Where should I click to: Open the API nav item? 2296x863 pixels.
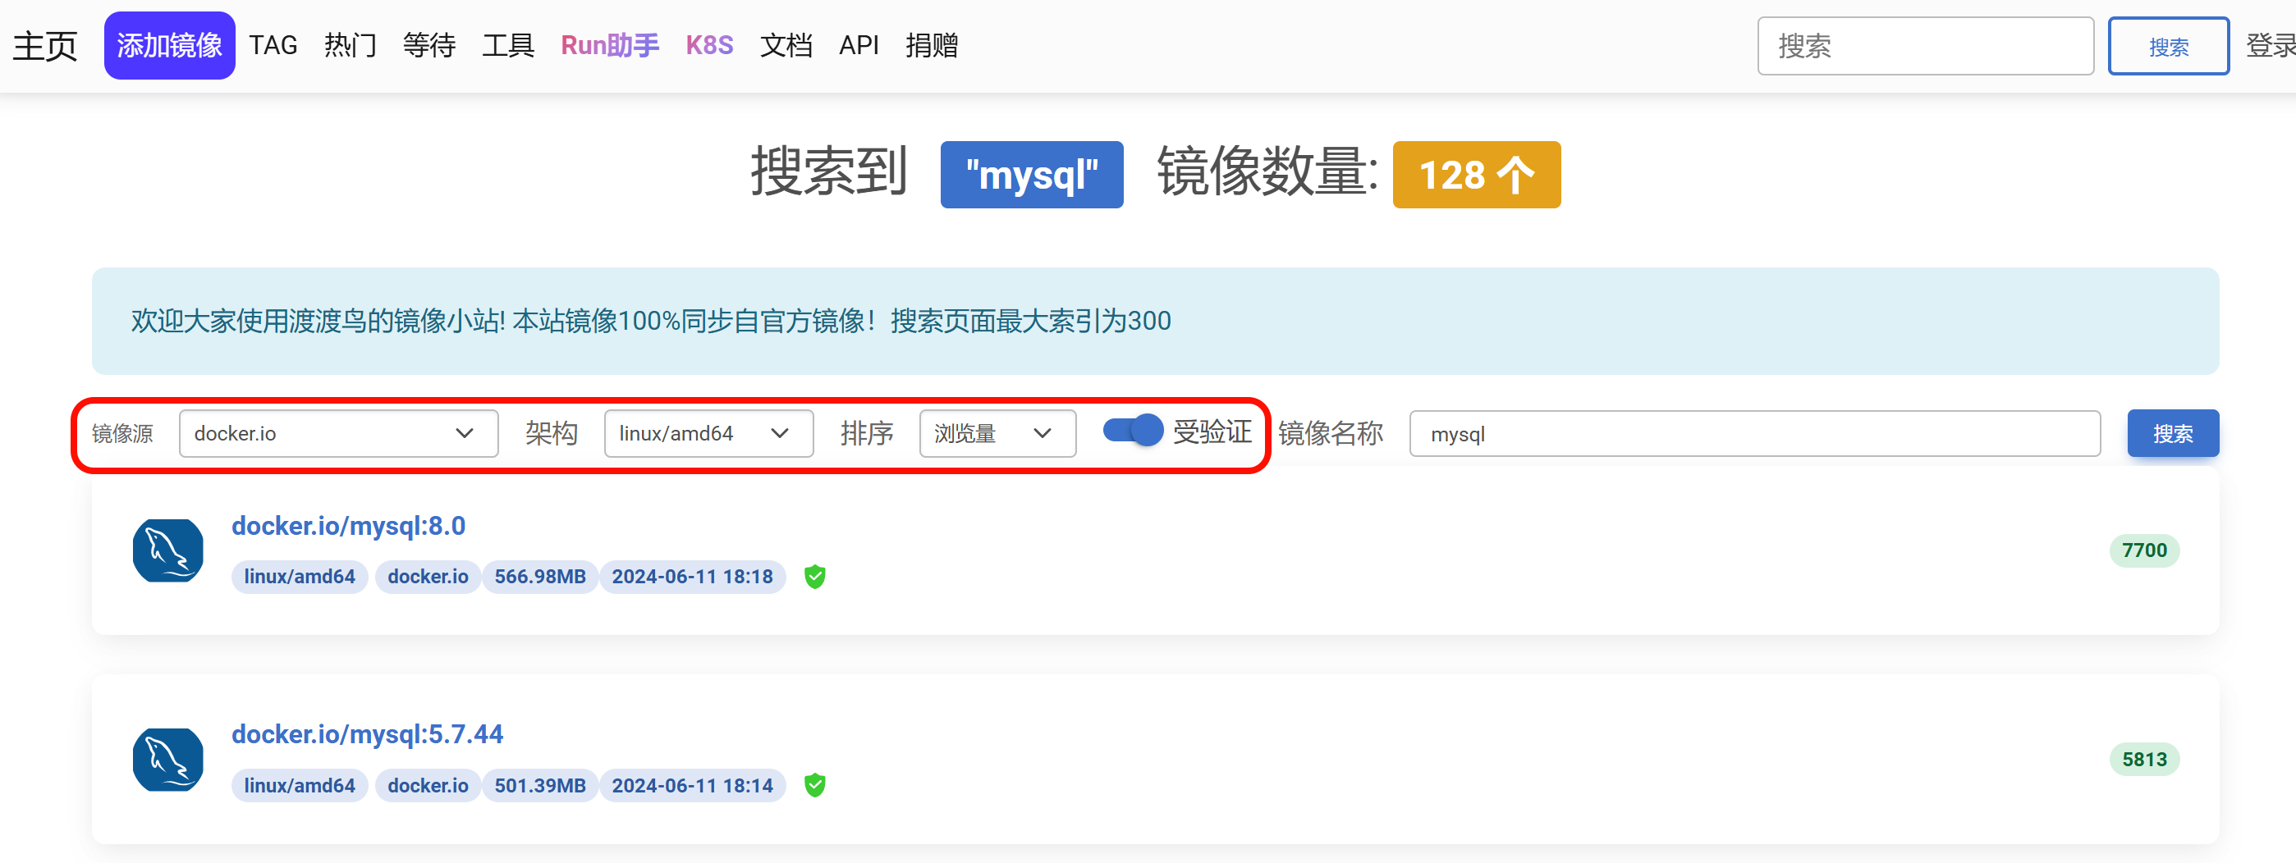pos(859,45)
